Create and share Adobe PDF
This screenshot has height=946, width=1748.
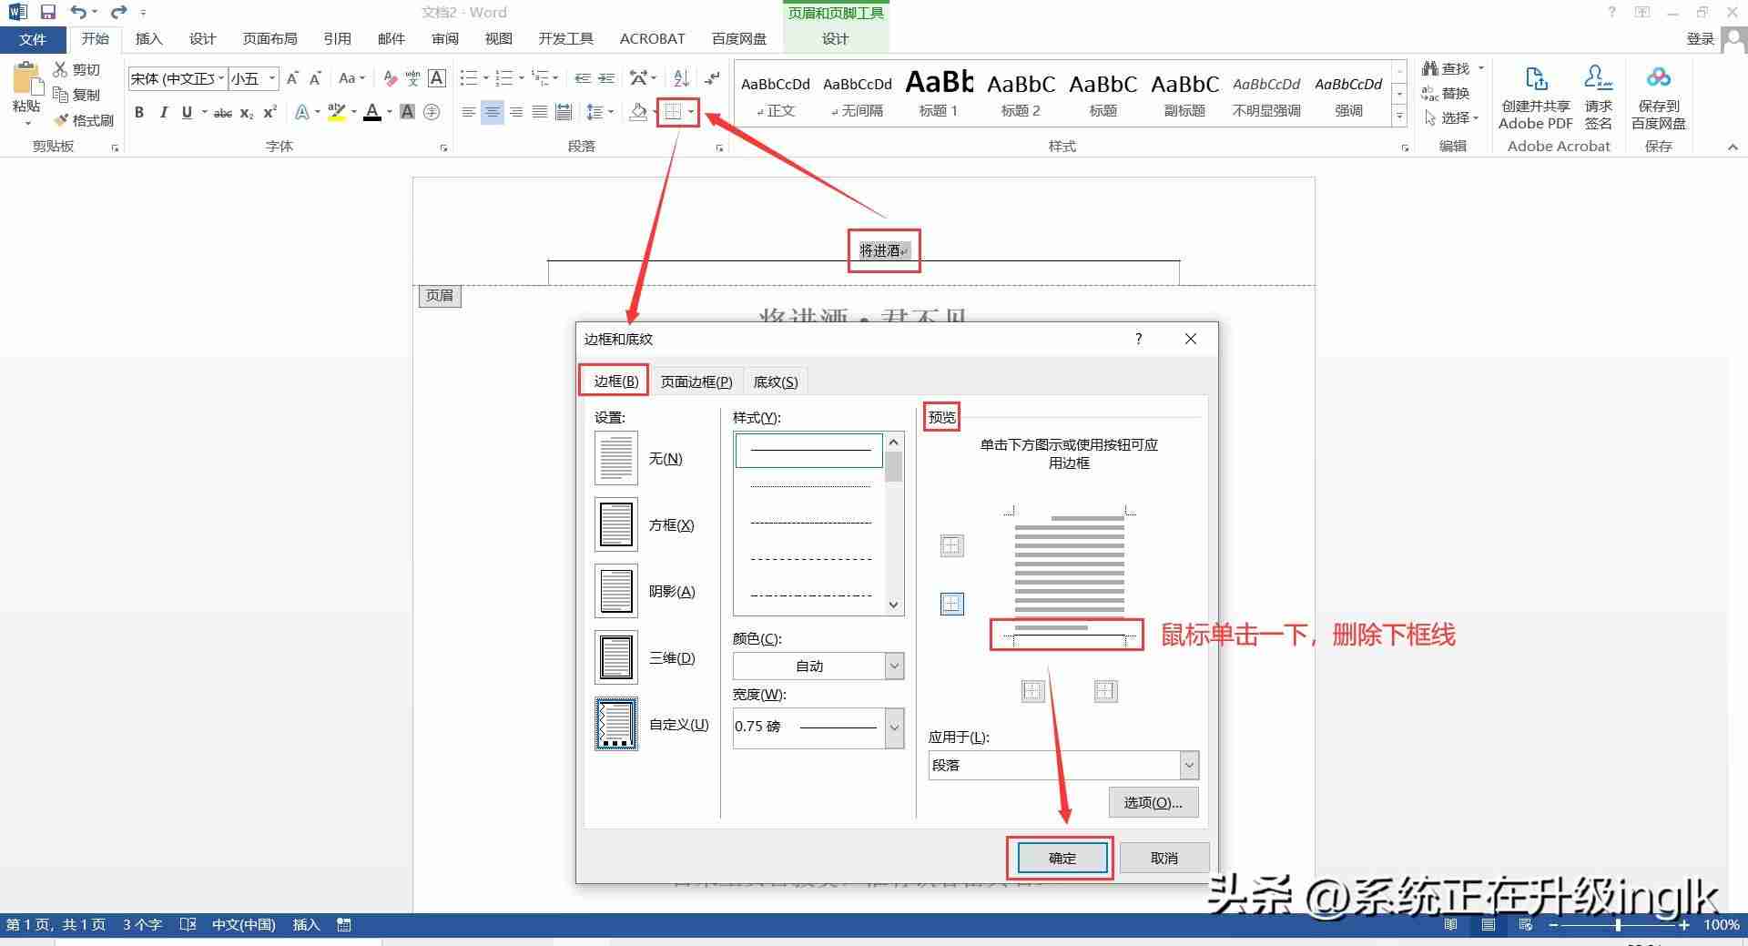click(1535, 98)
